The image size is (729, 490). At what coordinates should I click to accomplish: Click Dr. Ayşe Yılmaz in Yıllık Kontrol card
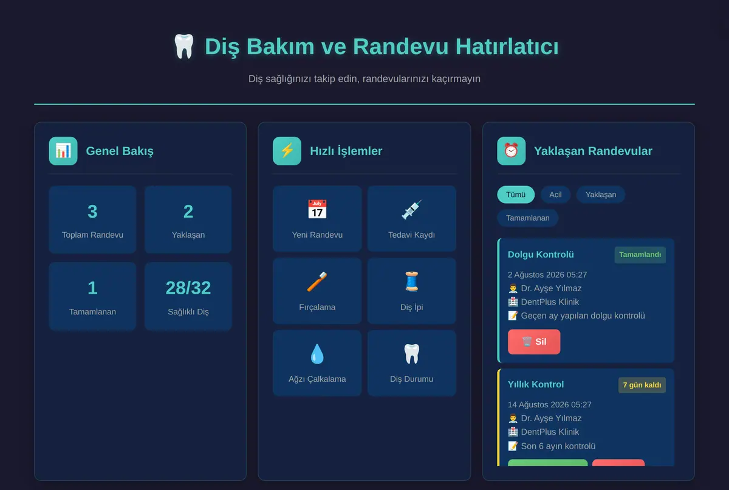pos(545,418)
